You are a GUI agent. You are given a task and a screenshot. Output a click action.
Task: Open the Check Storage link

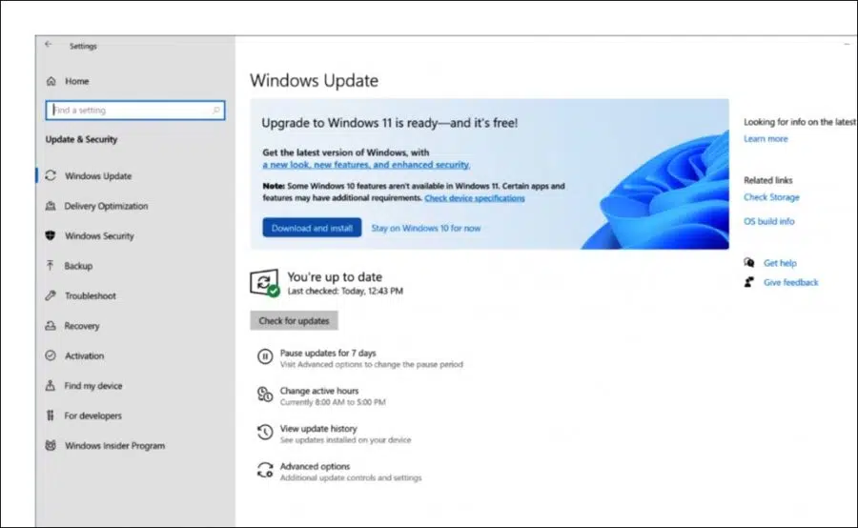point(771,197)
